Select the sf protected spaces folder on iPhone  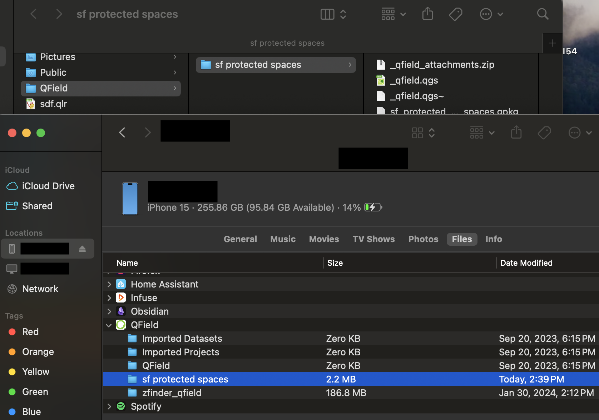(x=351, y=379)
